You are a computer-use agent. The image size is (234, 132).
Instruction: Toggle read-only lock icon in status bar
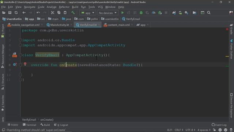point(214,130)
